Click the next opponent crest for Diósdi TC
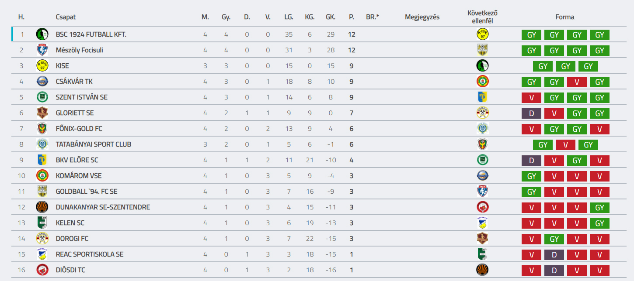Viewport: 634px width, 281px height. [482, 270]
